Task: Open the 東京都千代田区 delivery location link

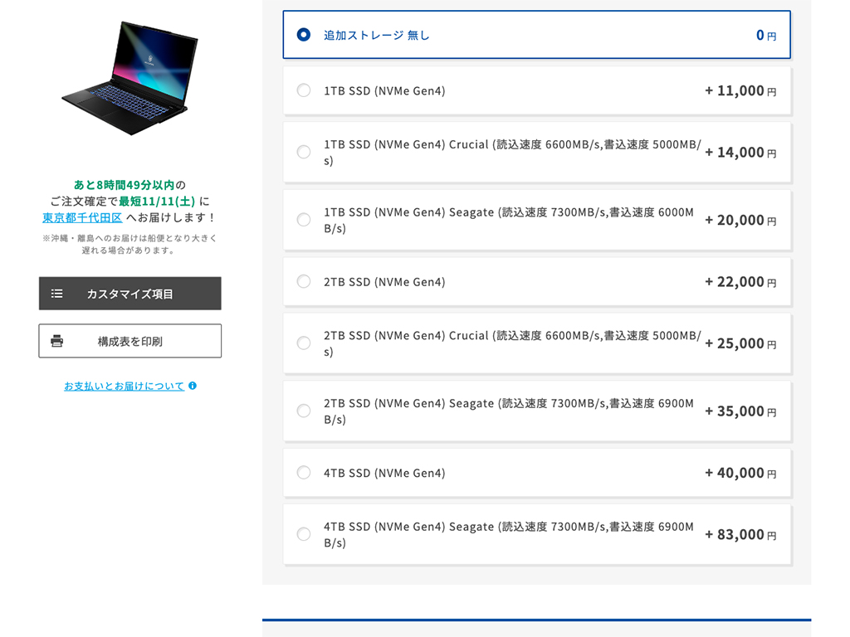Action: [82, 218]
